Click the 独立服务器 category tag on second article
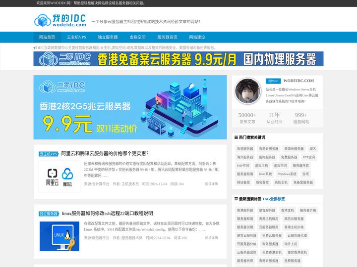 coord(49,214)
